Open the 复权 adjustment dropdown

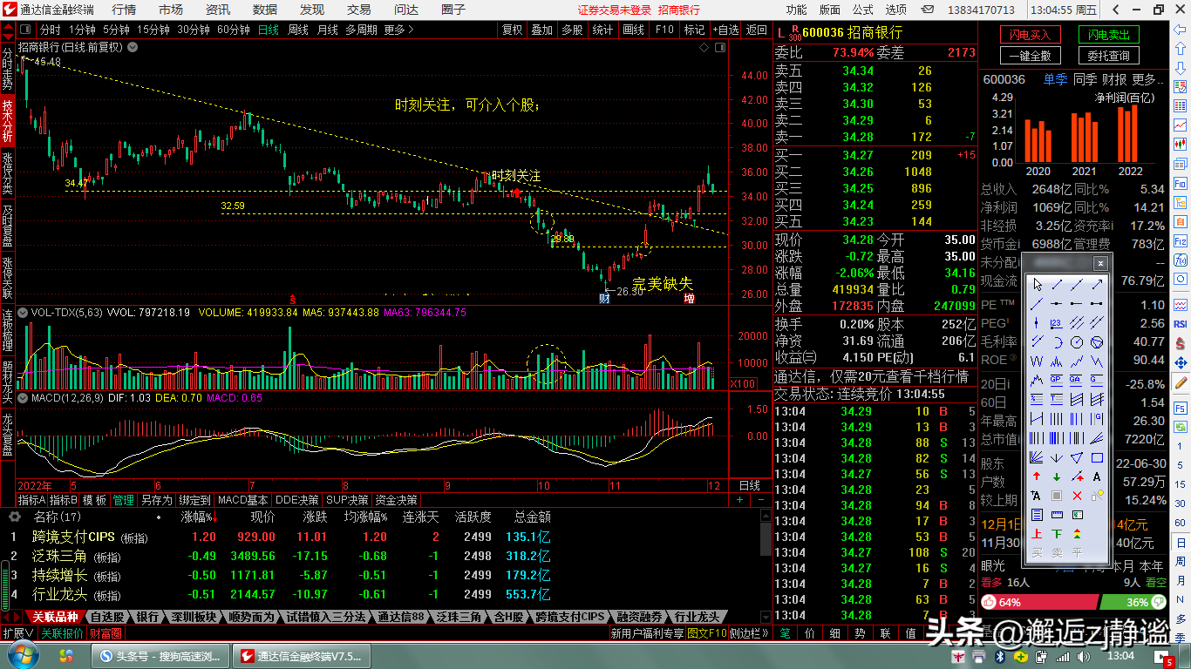(513, 30)
